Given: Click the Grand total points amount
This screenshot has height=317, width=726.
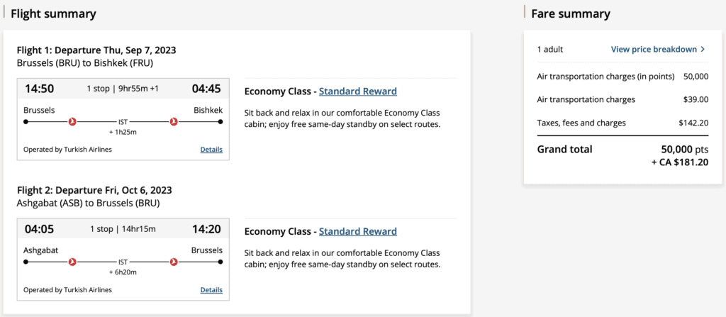Looking at the screenshot, I should [684, 150].
